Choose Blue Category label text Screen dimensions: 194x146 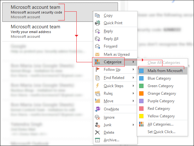[159, 78]
